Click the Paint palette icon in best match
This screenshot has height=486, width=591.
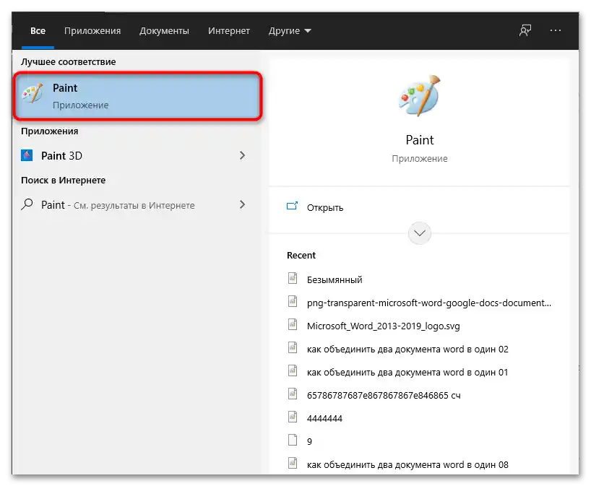[33, 93]
